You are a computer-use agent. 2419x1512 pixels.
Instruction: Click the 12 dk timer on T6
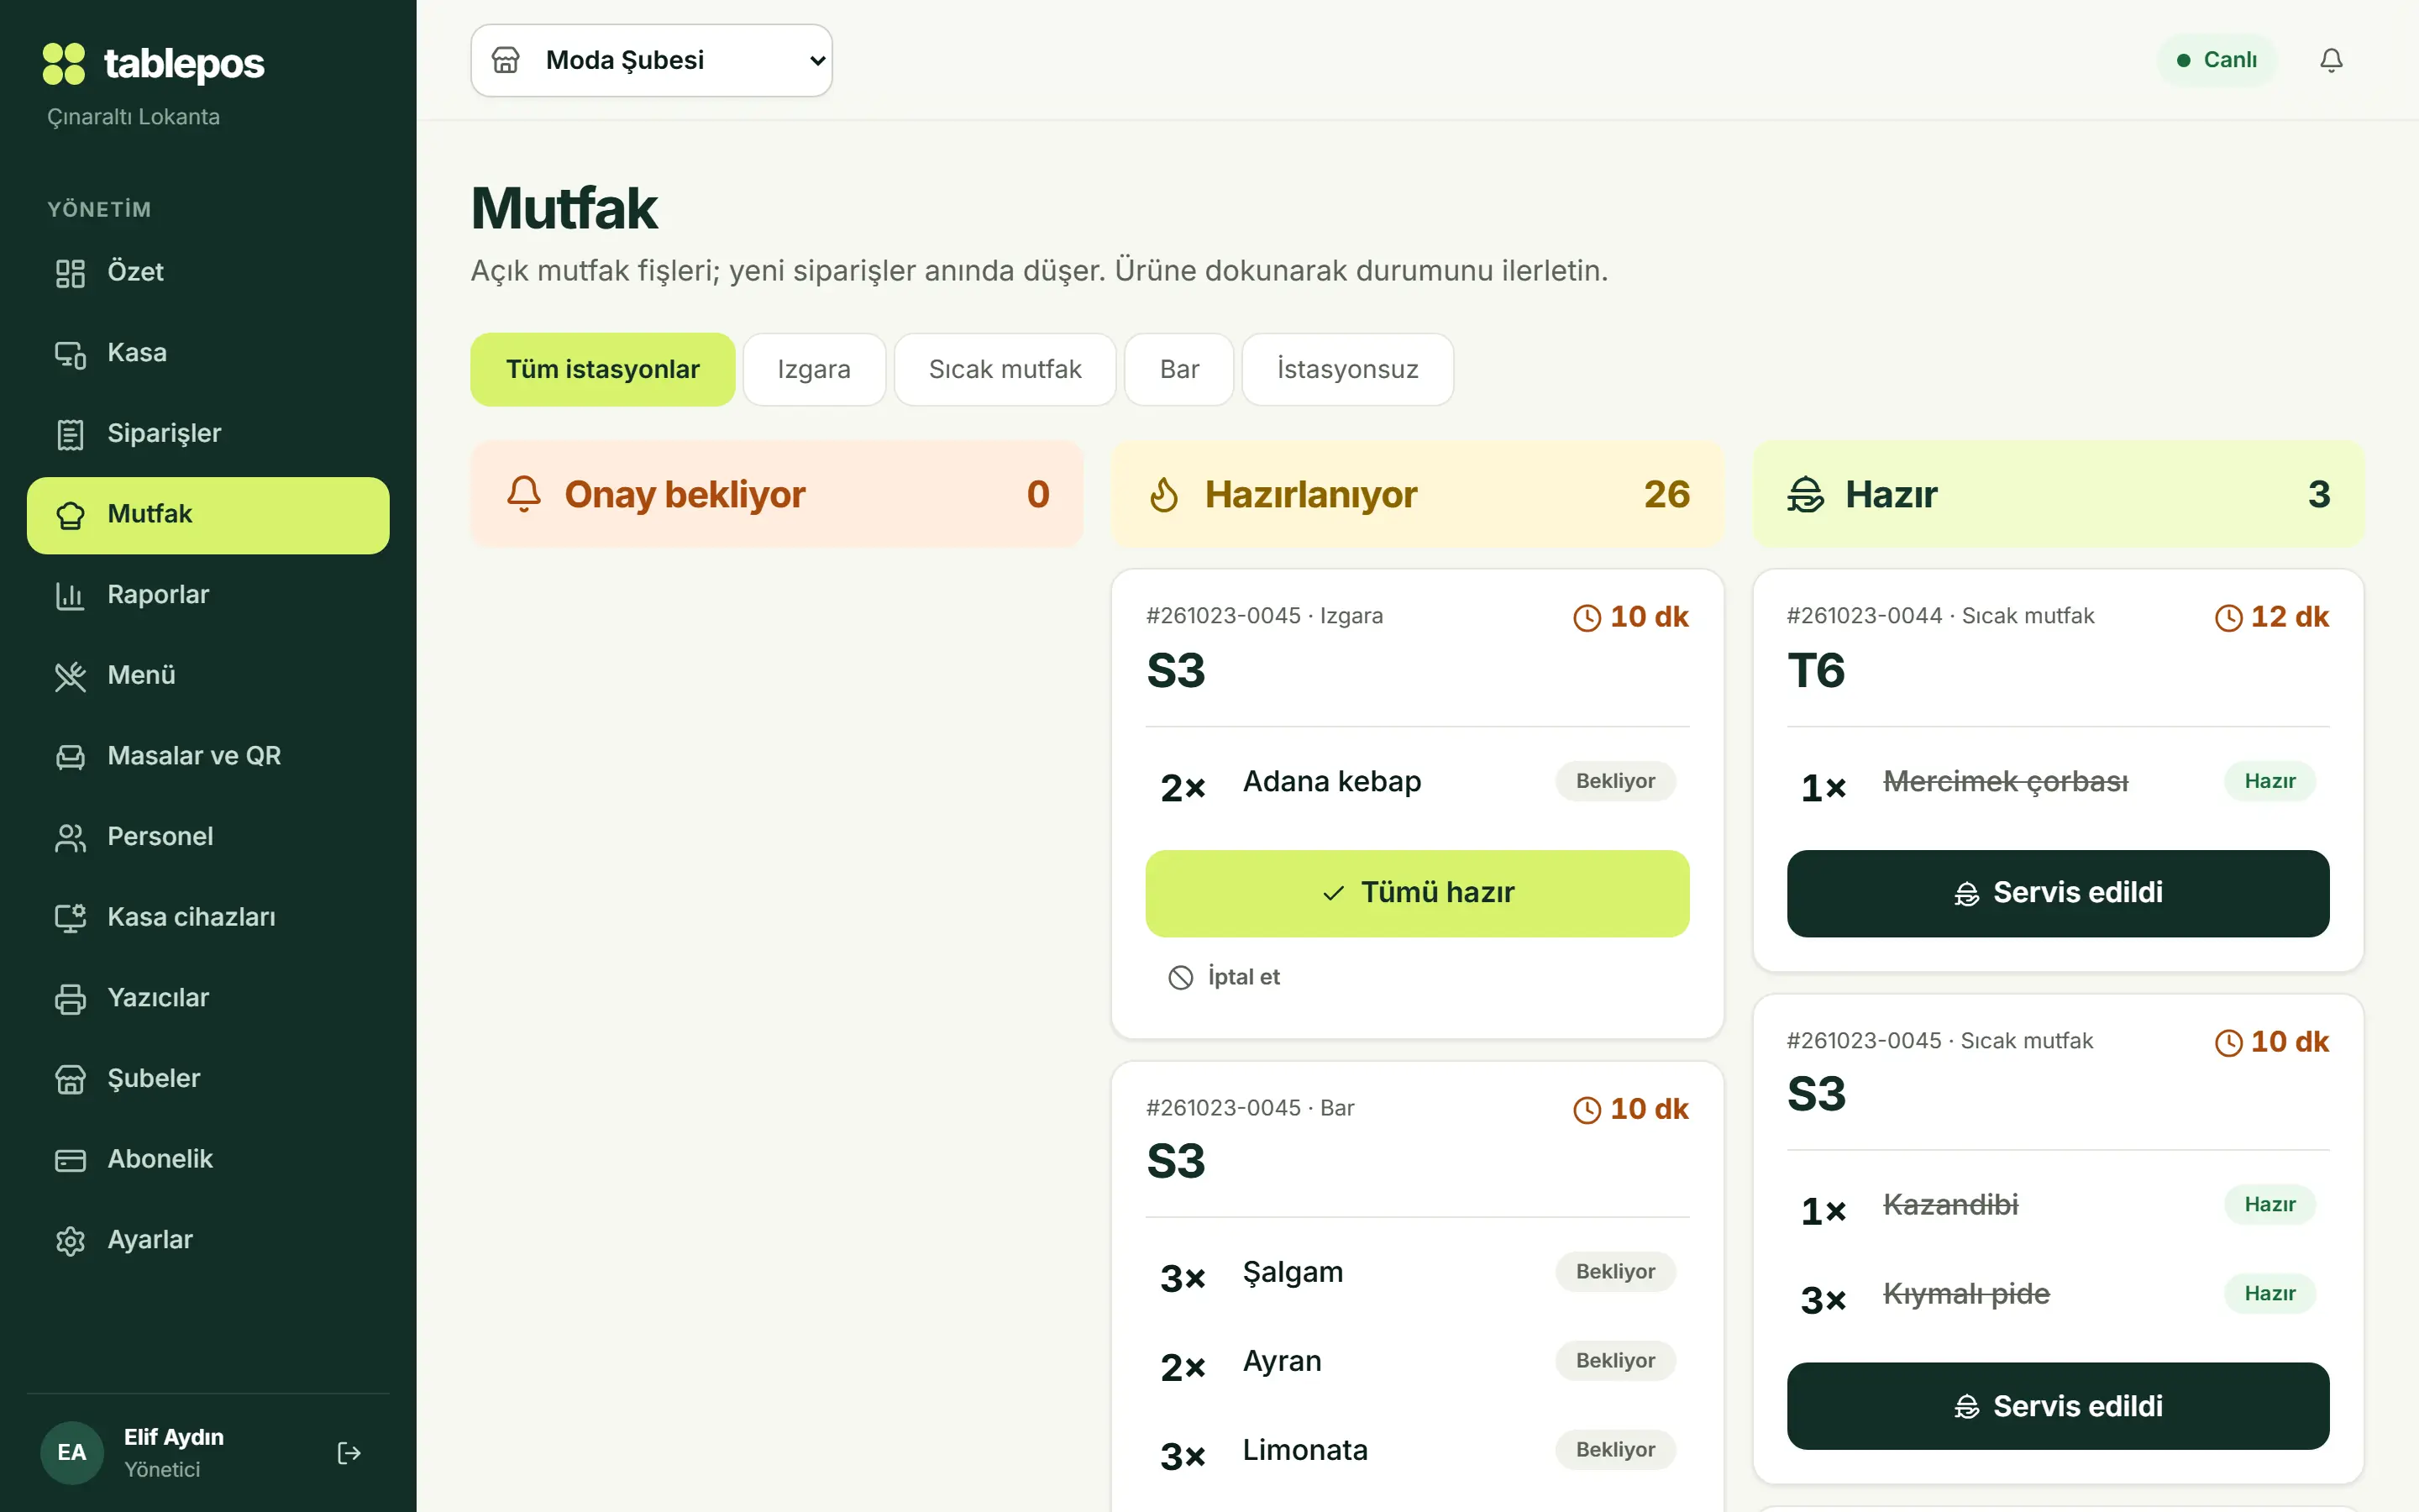(2271, 617)
